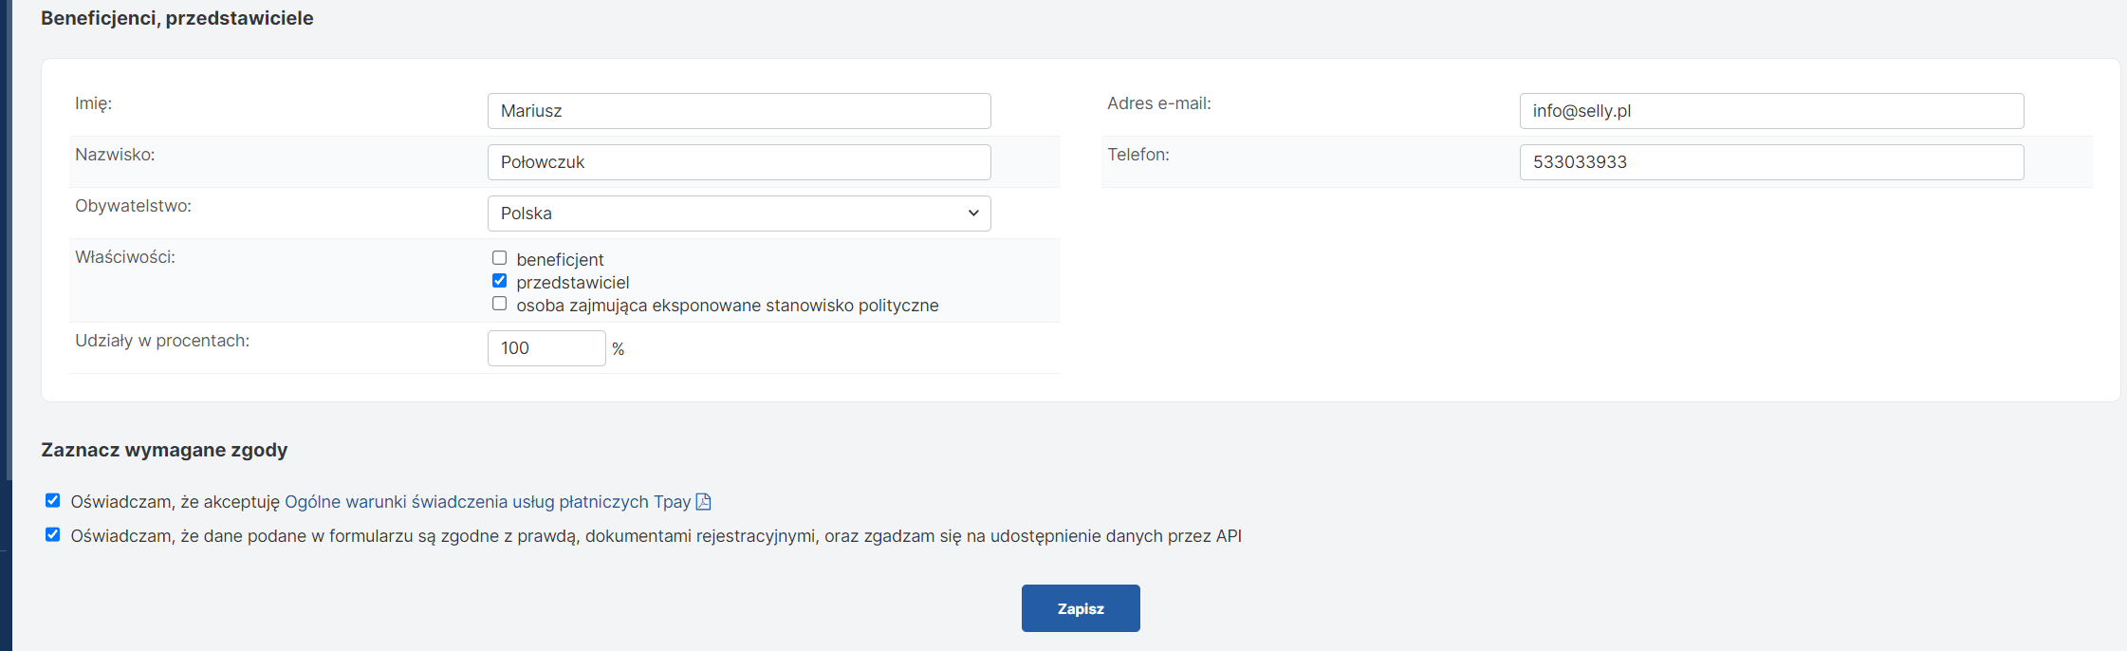2127x651 pixels.
Task: Click the Beneficjenci, przedstawiciele section heading
Action: coord(176,18)
